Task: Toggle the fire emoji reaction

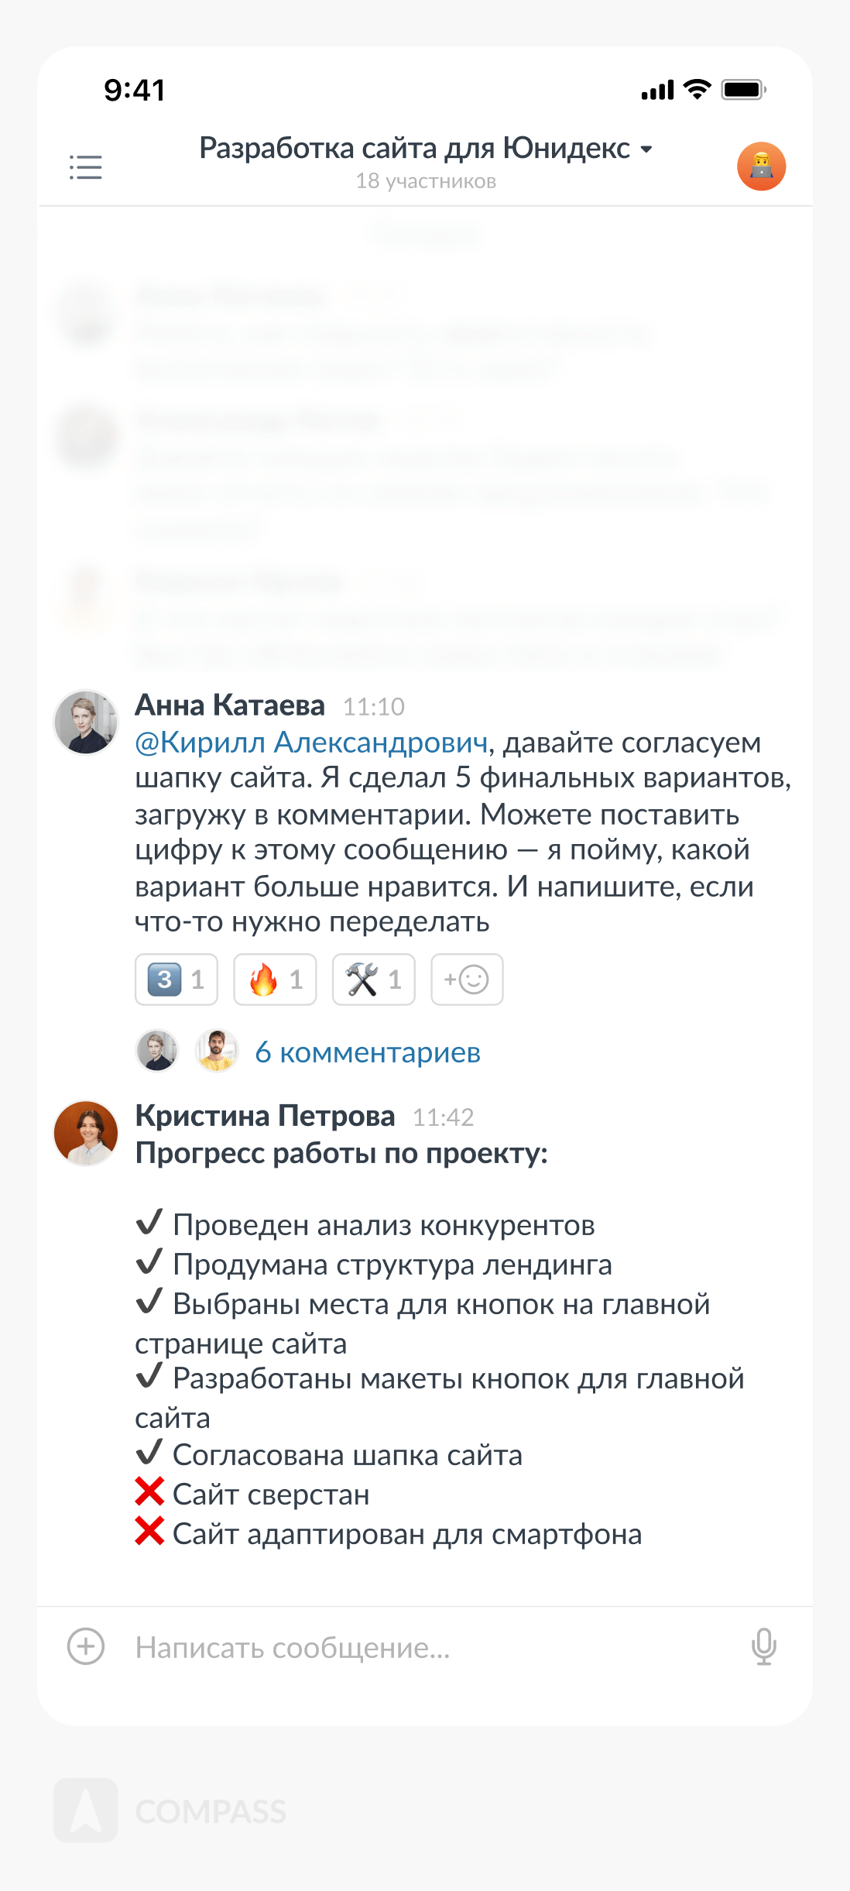Action: tap(275, 980)
